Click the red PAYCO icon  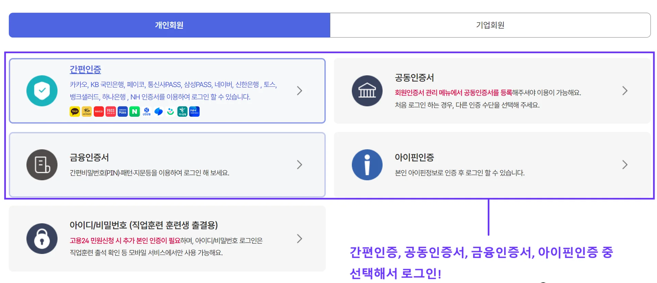[x=99, y=111]
